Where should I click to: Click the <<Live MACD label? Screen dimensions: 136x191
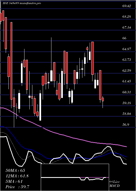point(115,184)
